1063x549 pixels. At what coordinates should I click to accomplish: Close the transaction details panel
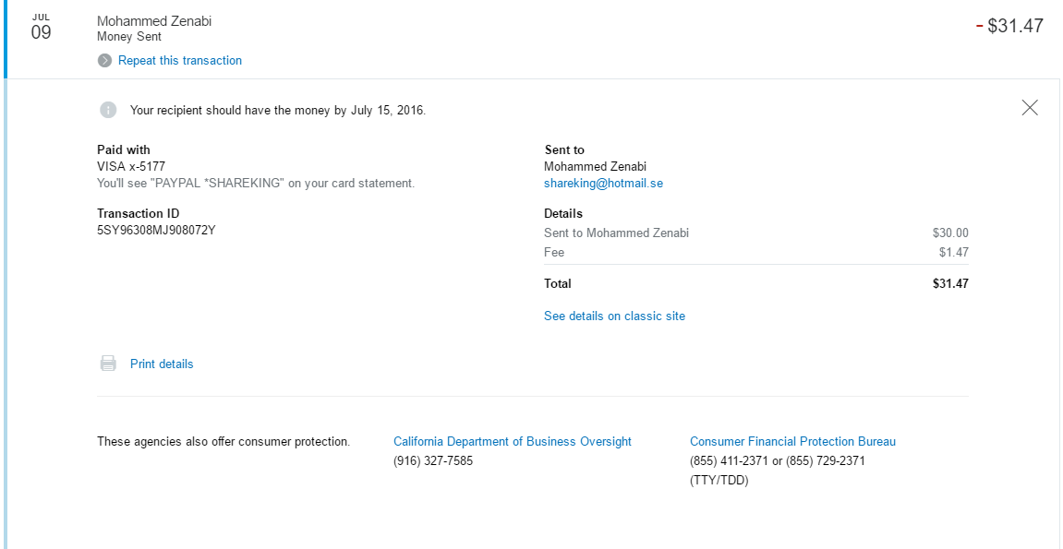point(1030,108)
